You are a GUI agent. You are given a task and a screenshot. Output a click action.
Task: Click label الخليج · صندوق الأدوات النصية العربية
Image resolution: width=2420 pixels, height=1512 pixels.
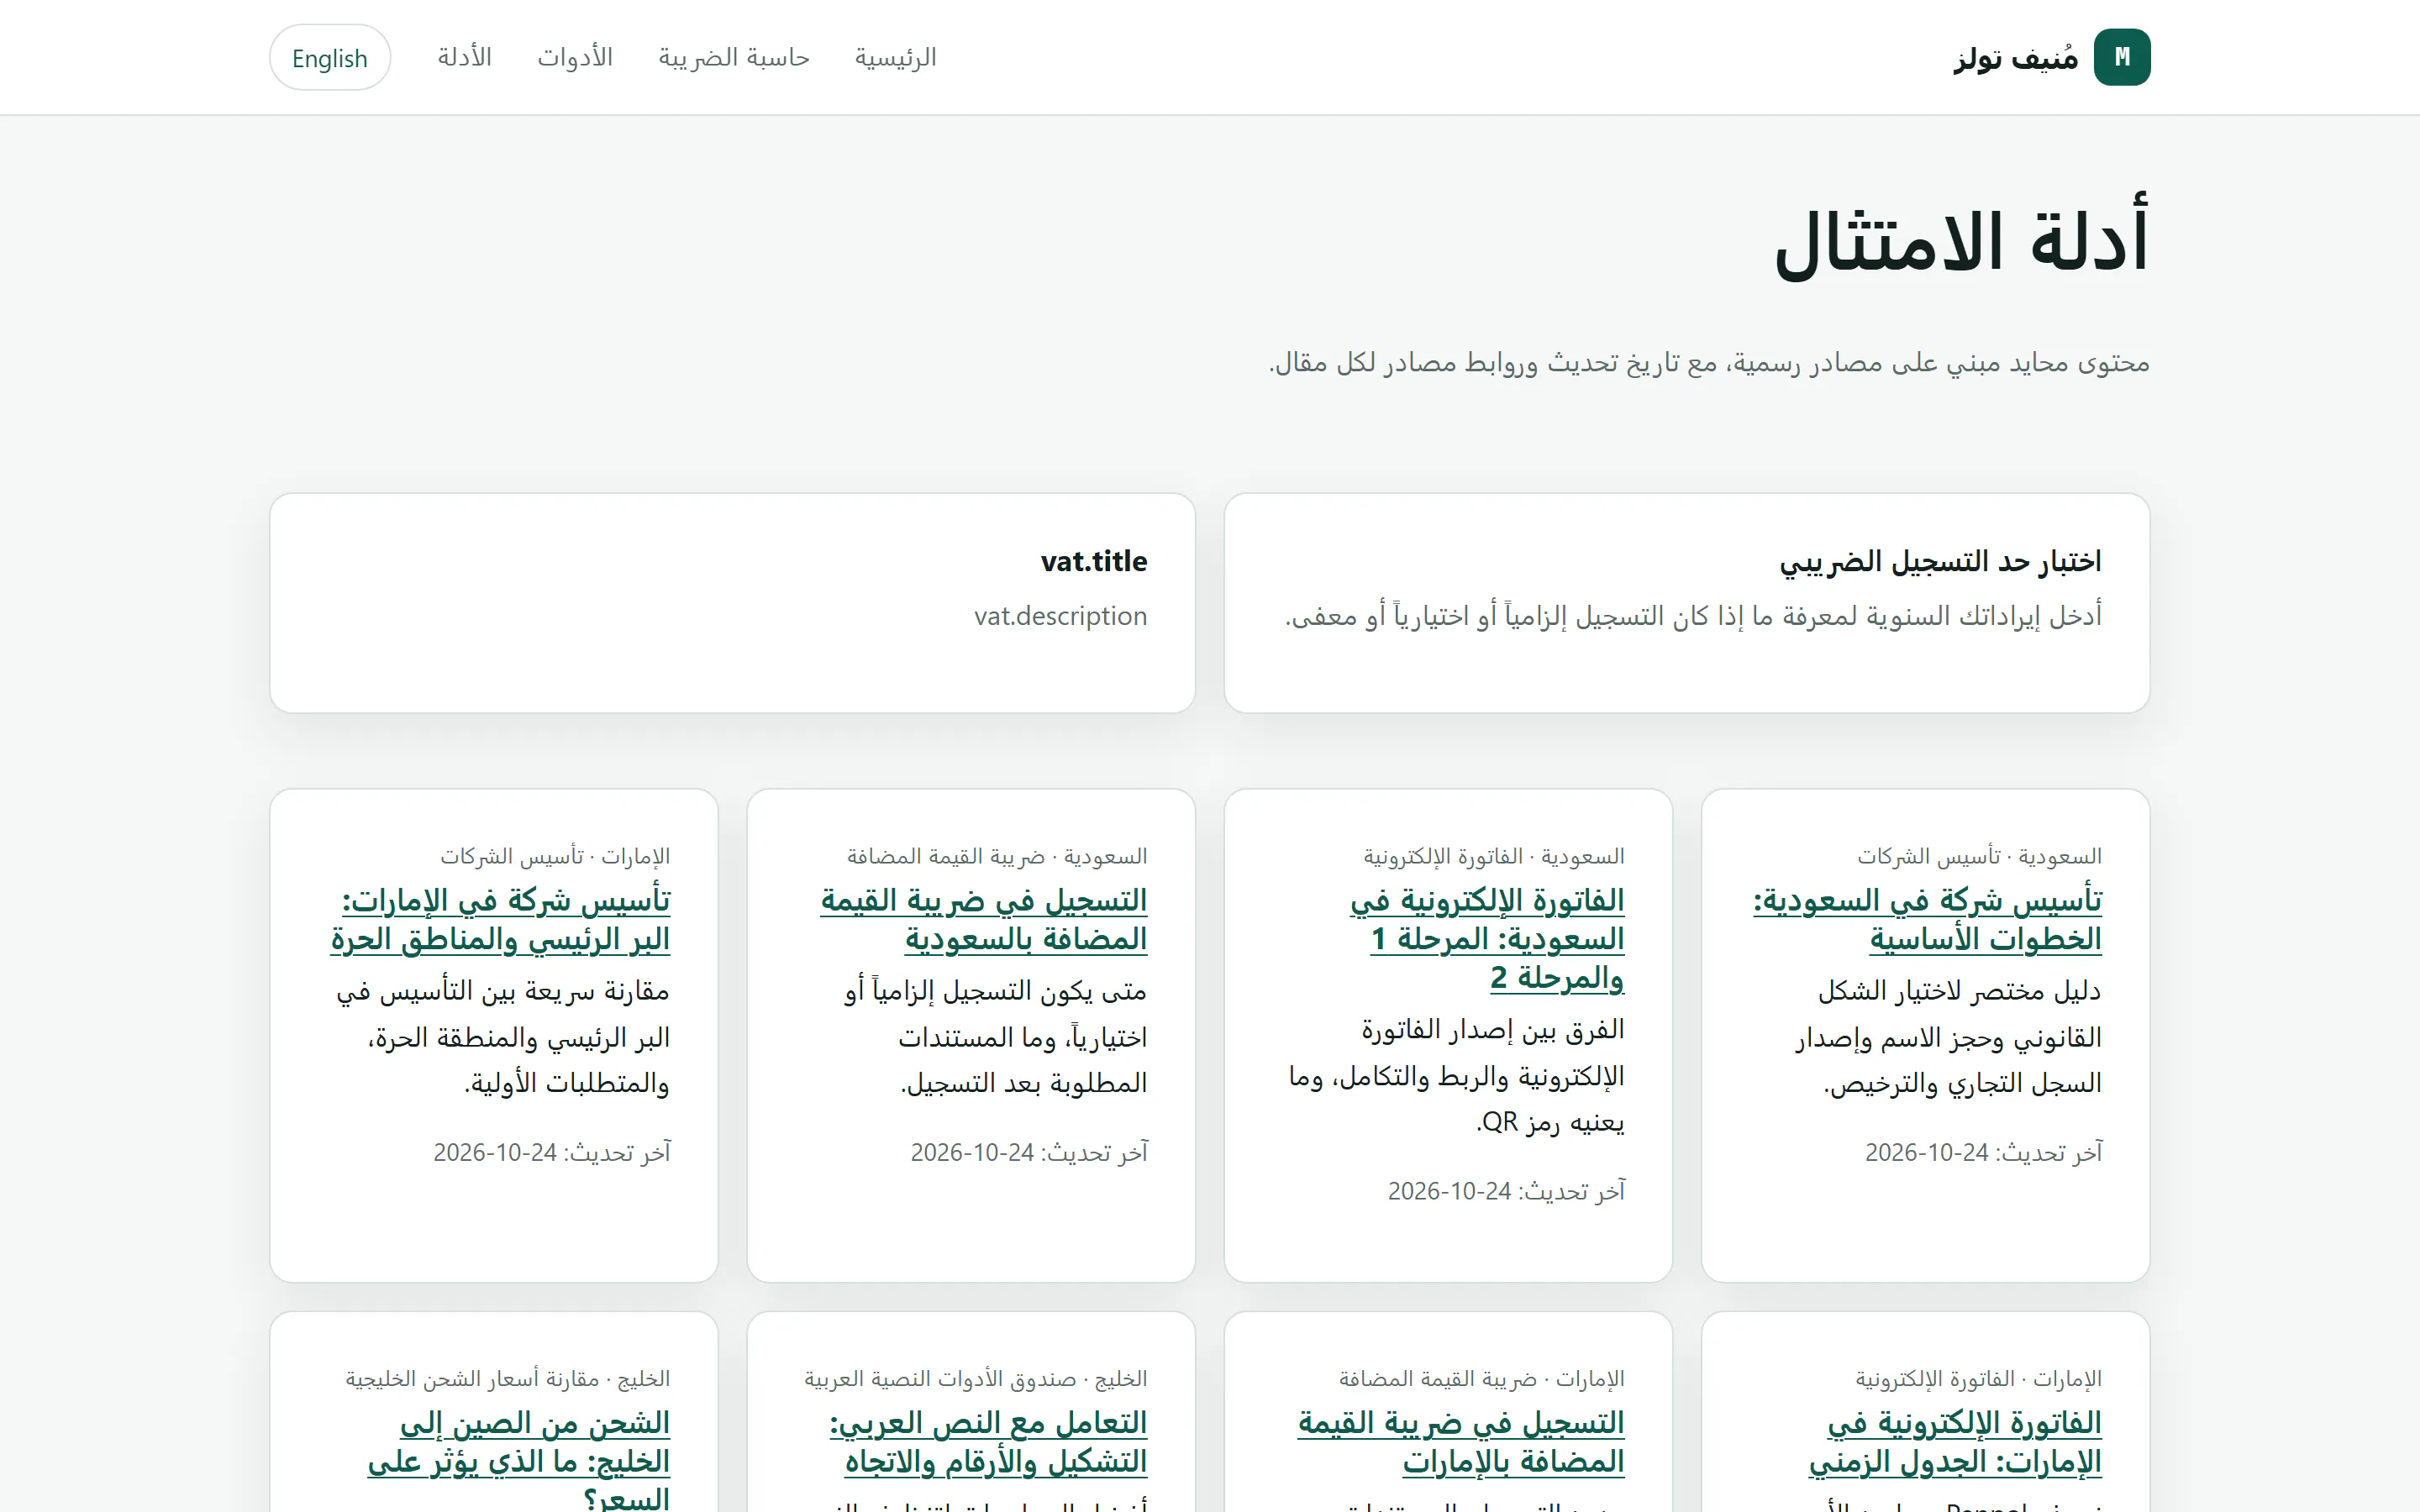click(x=976, y=1378)
